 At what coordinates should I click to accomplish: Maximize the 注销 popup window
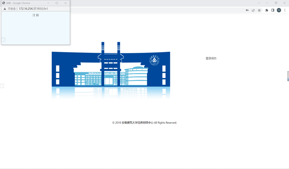click(57, 3)
